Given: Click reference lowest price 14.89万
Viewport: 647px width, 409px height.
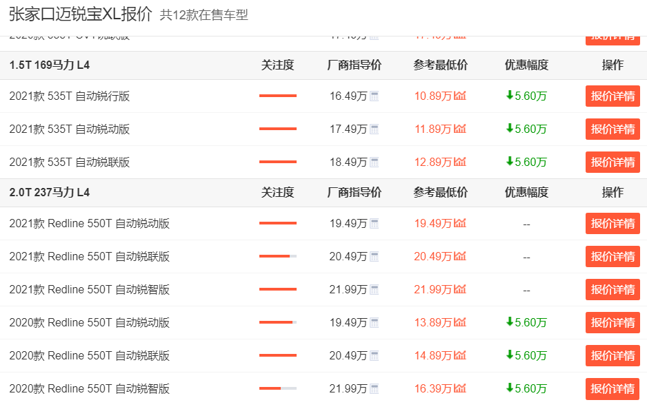Looking at the screenshot, I should (433, 355).
